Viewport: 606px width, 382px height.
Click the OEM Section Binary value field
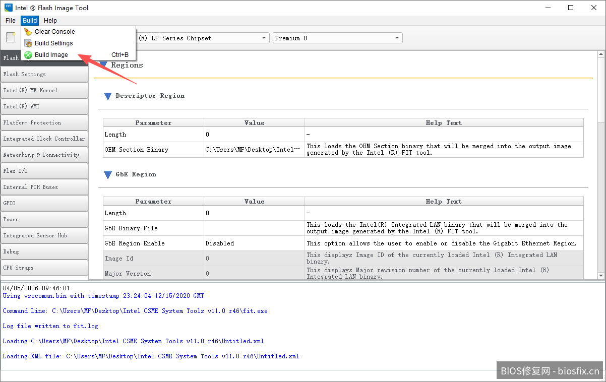254,150
